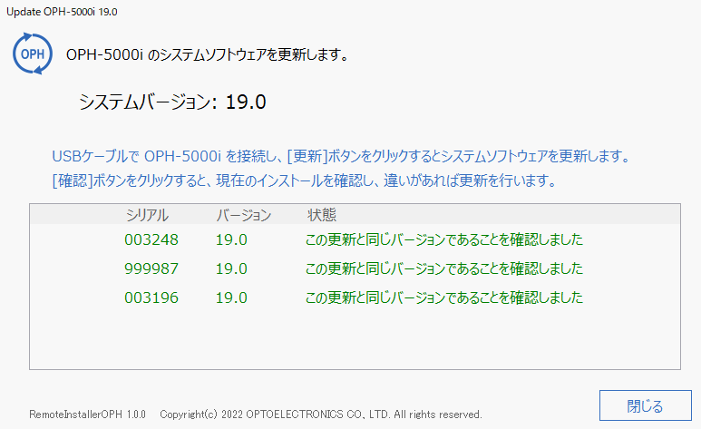Click the シリアル column header
Image resolution: width=701 pixels, height=429 pixels.
pyautogui.click(x=147, y=215)
